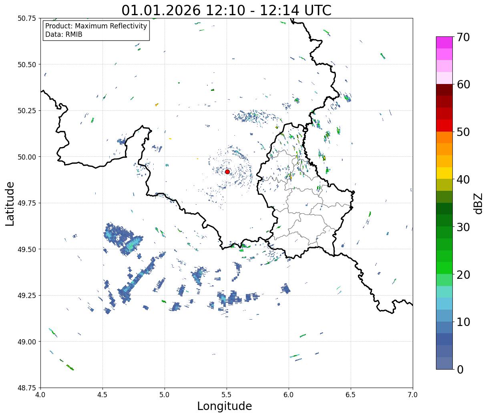
Task: Click the longitude tick label 6.0
Action: (x=289, y=395)
